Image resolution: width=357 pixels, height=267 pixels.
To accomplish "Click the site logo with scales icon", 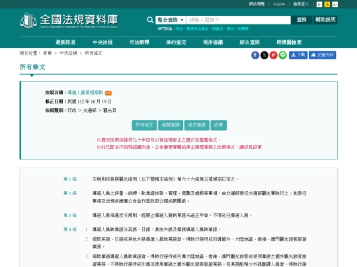I will pos(69,20).
